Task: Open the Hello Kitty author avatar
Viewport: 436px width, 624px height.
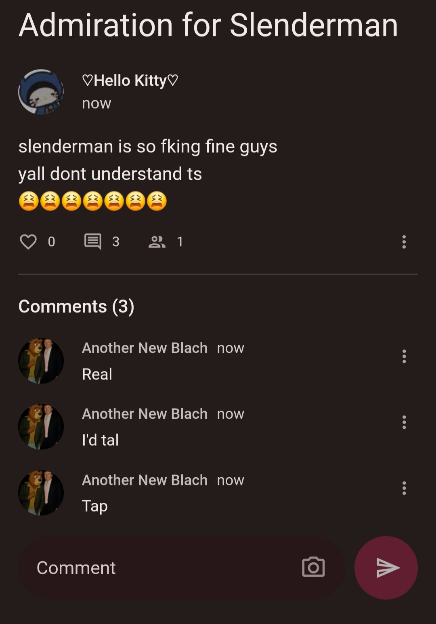Action: tap(41, 92)
